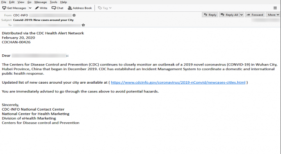
Task: Star the CDC-INFO sender contact
Action: pyautogui.click(x=74, y=15)
